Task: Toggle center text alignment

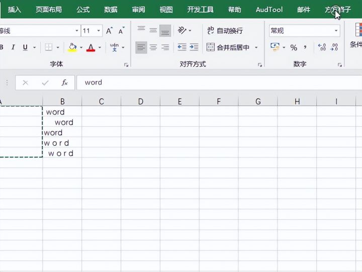Action: click(153, 47)
